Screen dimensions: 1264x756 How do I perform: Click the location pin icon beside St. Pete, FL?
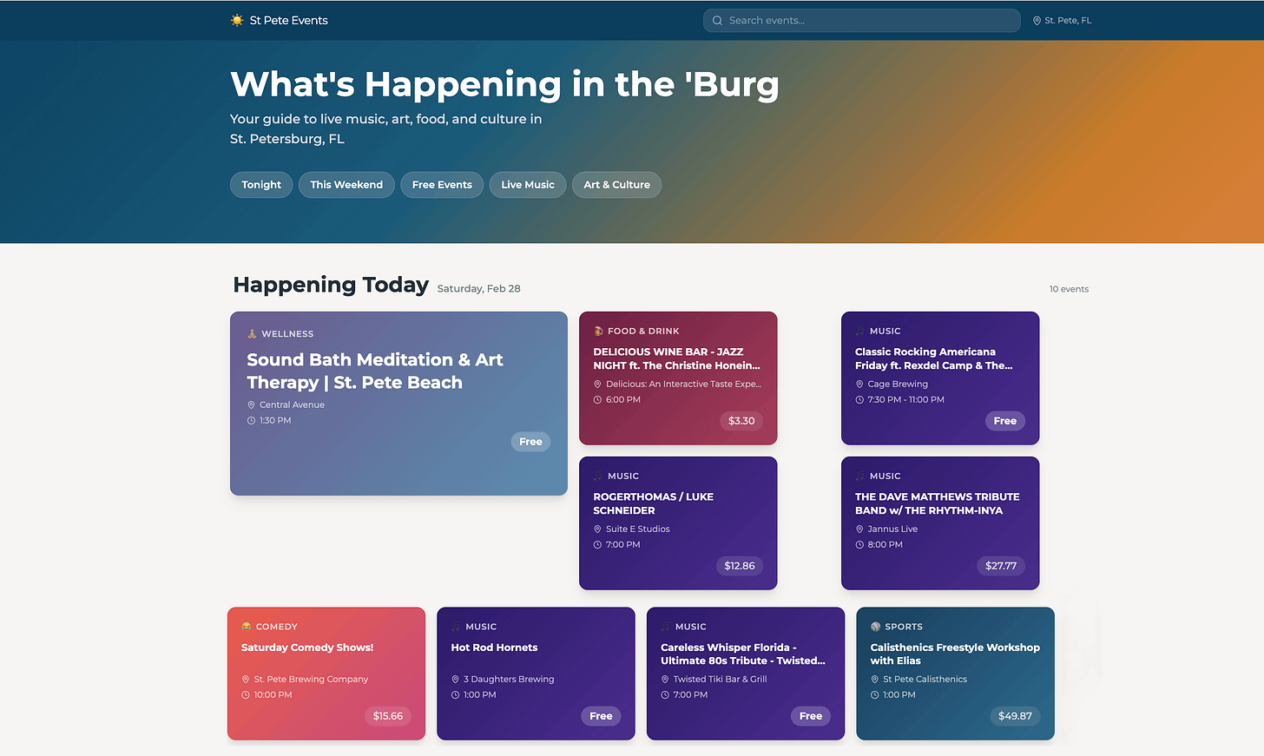(x=1037, y=21)
